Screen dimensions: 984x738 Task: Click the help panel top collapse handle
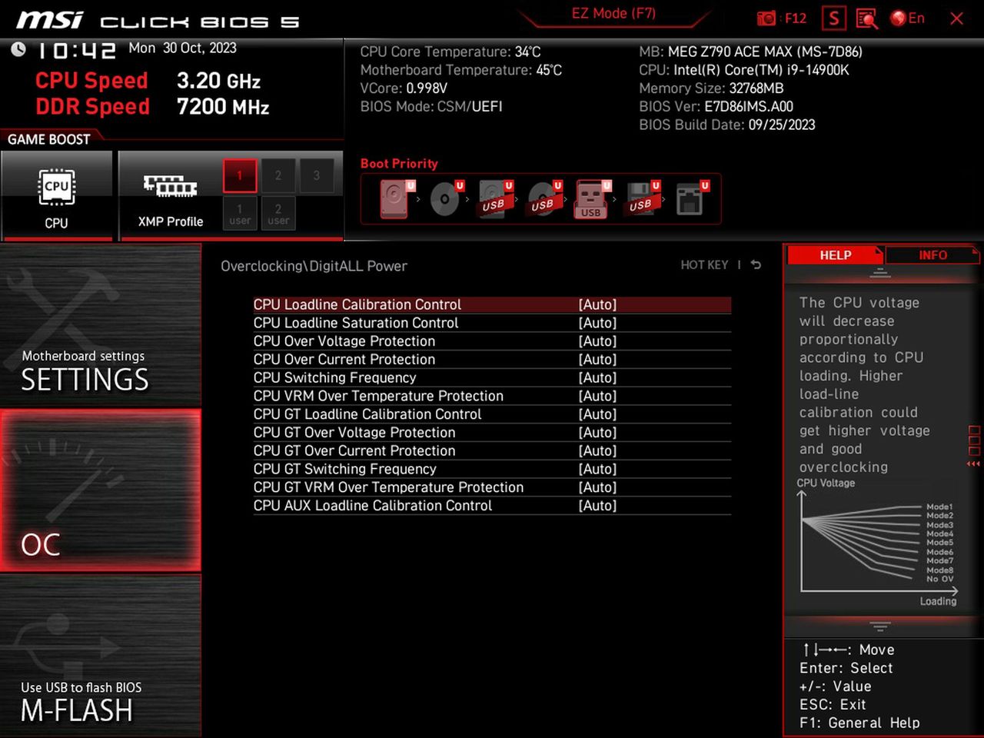880,274
